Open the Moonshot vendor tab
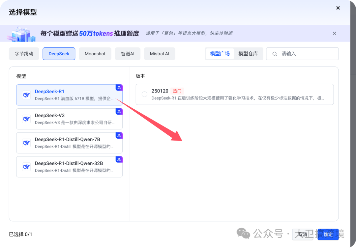Image resolution: width=356 pixels, height=248 pixels. pyautogui.click(x=95, y=53)
